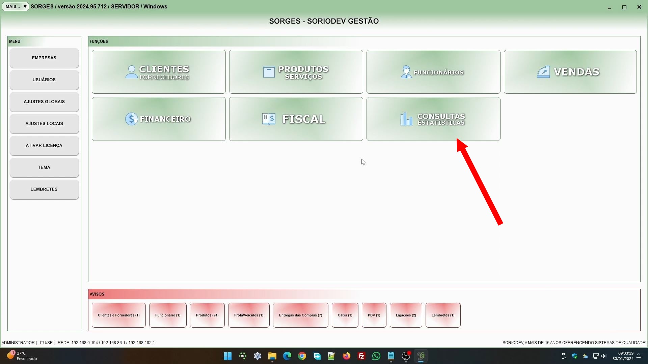Change appearance via the TEMA button
This screenshot has height=364, width=648.
click(x=44, y=168)
